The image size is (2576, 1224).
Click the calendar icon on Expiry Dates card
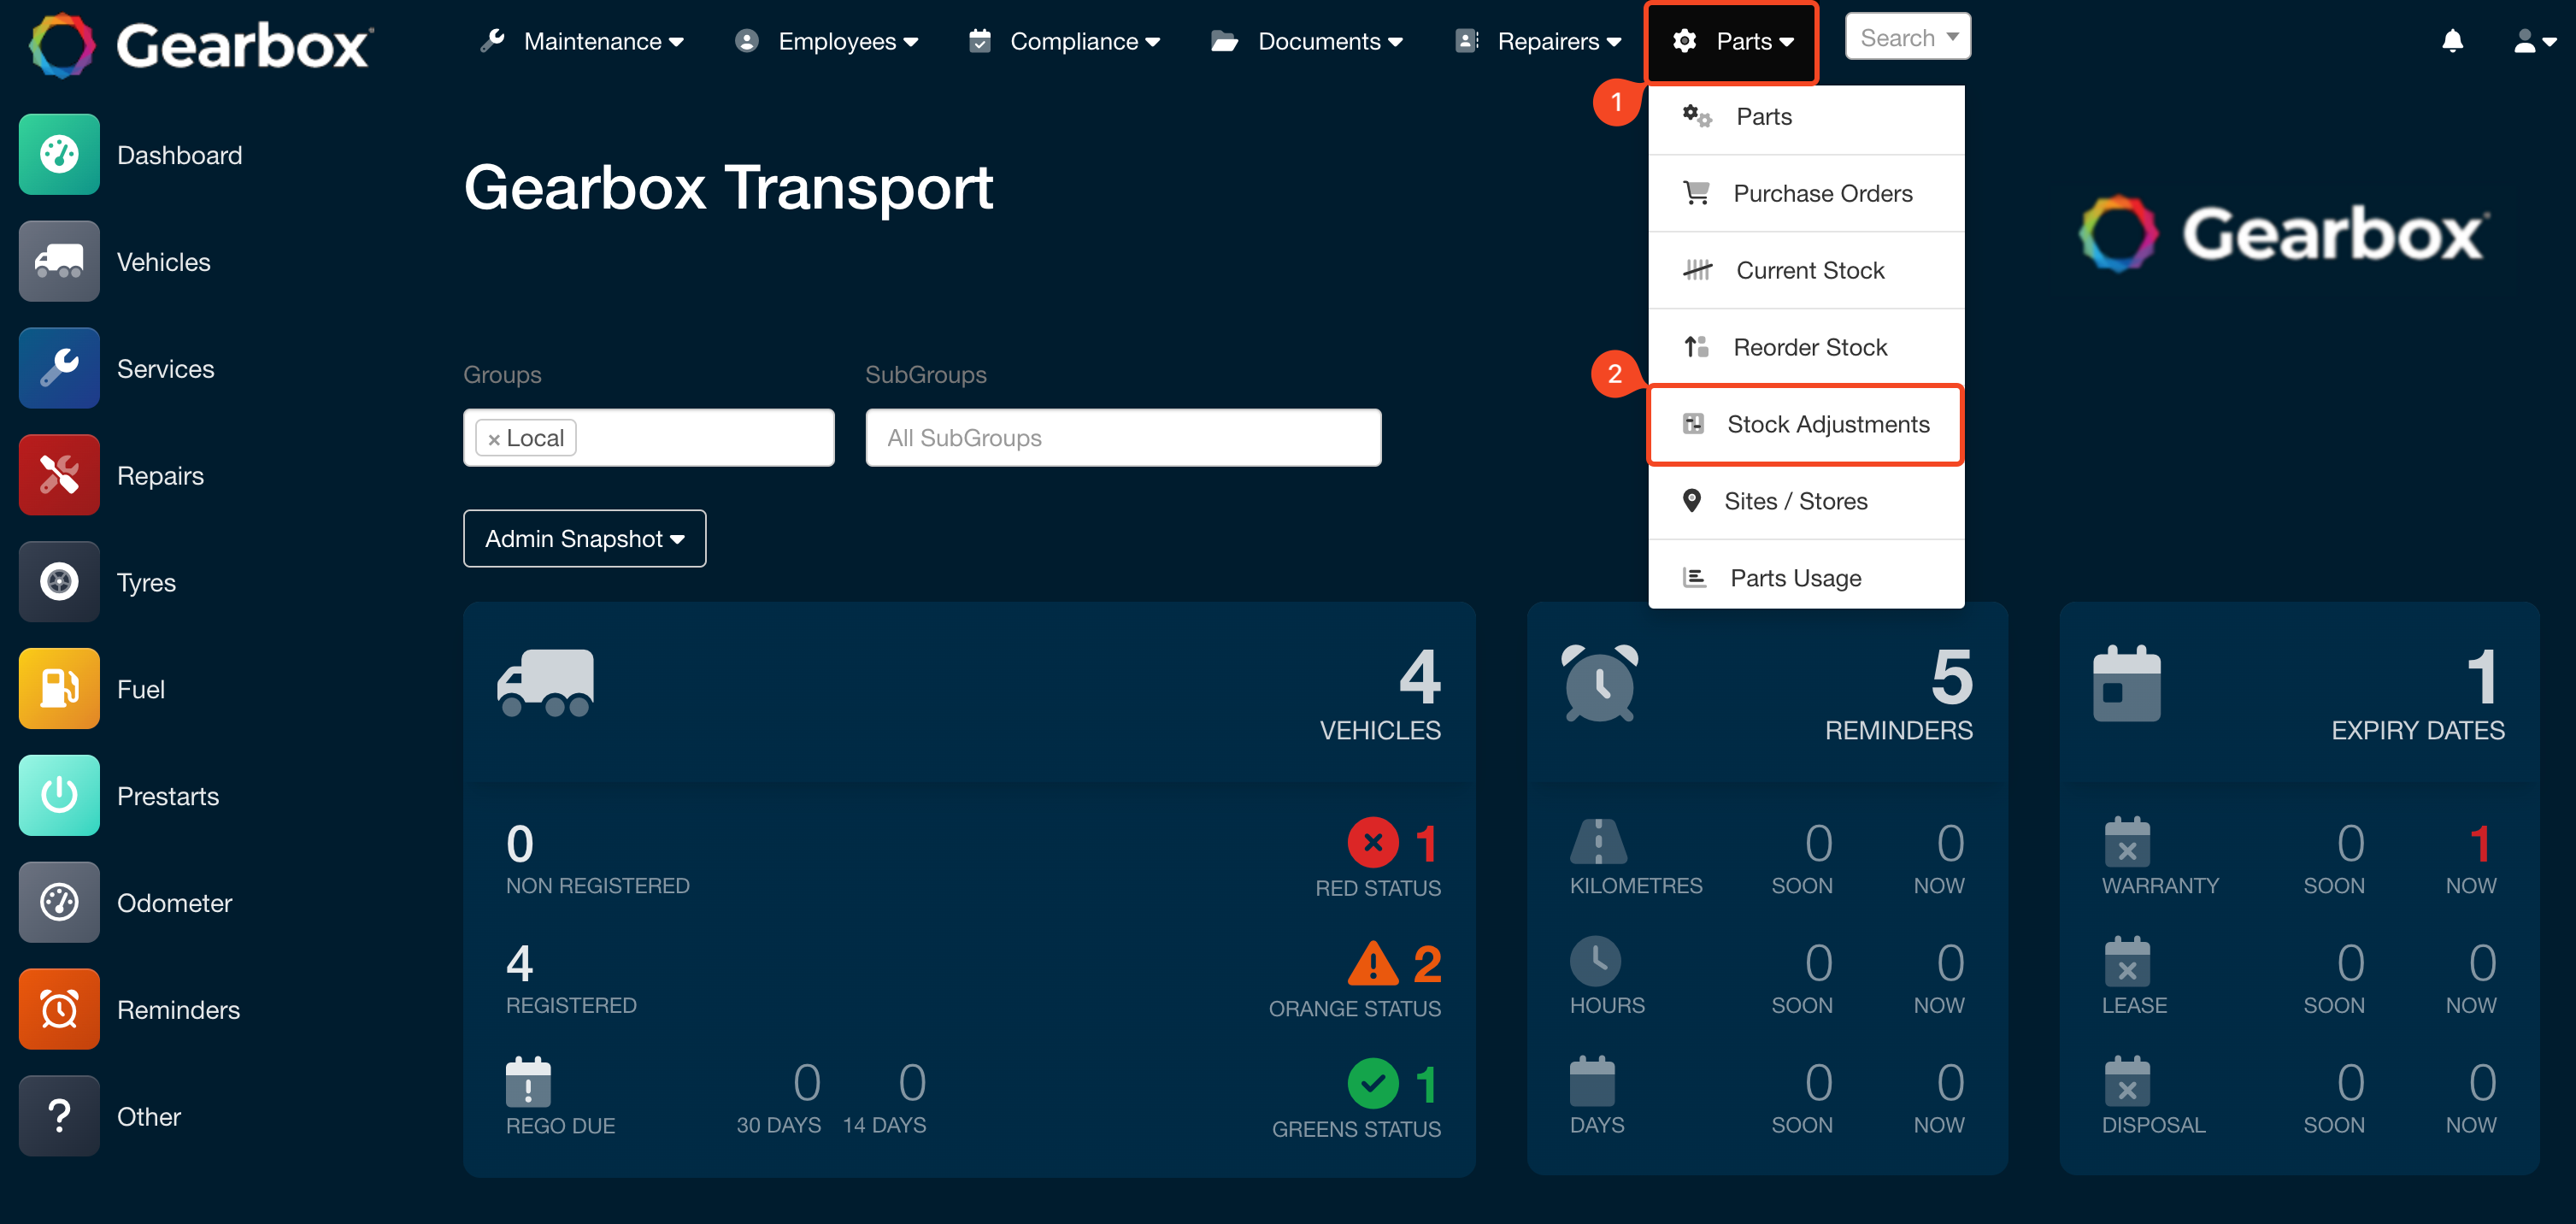point(2127,684)
